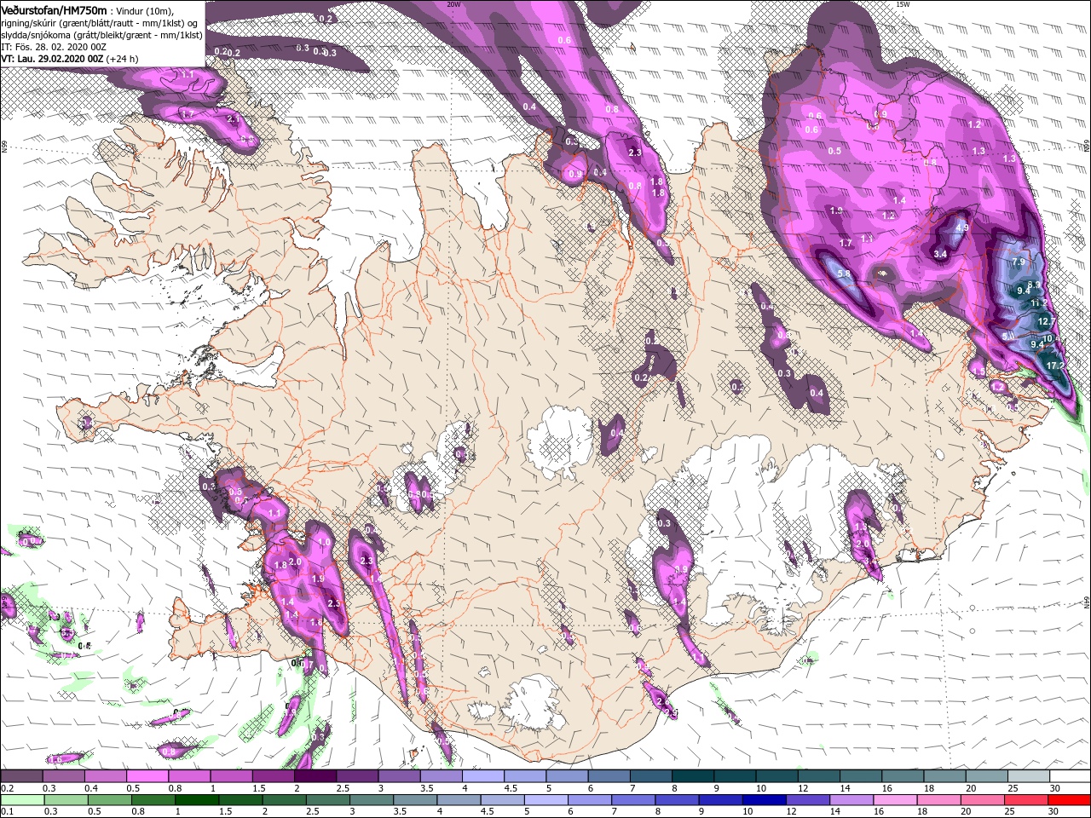This screenshot has height=818, width=1091.
Task: Click the 15W longitude label at the top
Action: point(903,4)
